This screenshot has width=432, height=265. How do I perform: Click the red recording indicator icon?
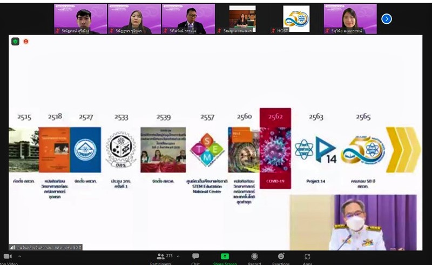[x=26, y=42]
